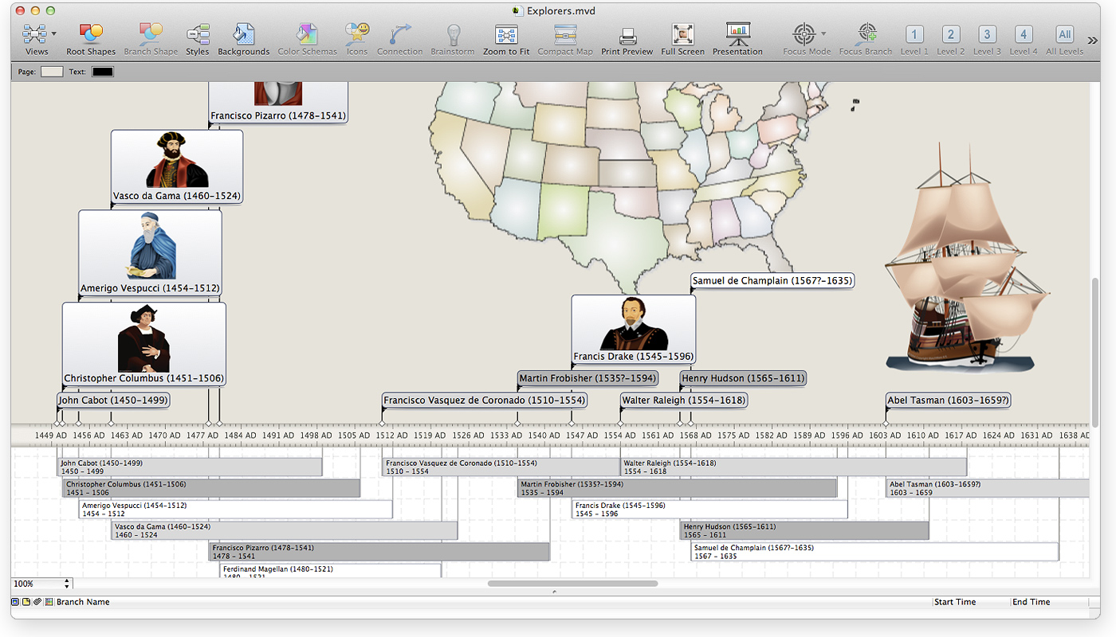Viewport: 1116px width, 637px height.
Task: Click the Branch Name column header
Action: pos(83,602)
